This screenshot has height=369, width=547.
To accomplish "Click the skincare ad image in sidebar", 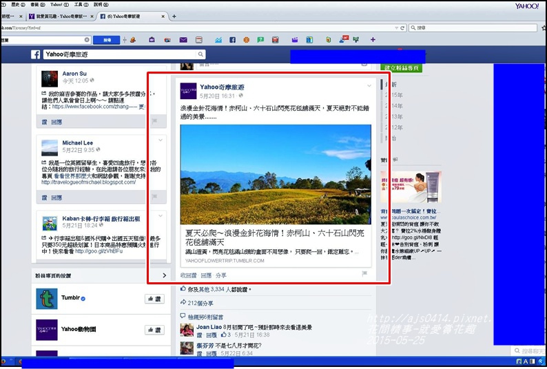I will (411, 187).
